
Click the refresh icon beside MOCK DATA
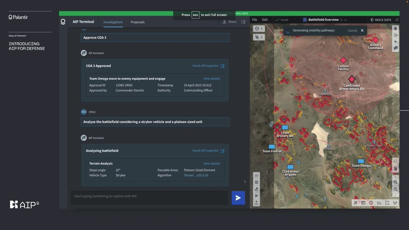point(397,20)
